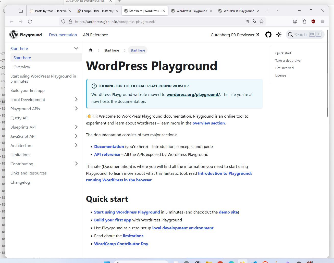Open the extensions puzzle icon
334x263 pixels.
(x=304, y=22)
